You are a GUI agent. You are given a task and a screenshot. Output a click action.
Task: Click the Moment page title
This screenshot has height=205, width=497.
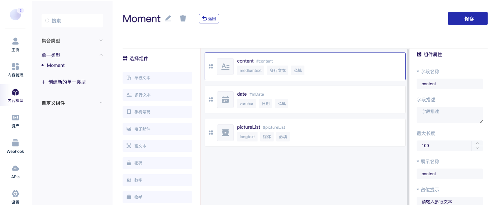[142, 18]
